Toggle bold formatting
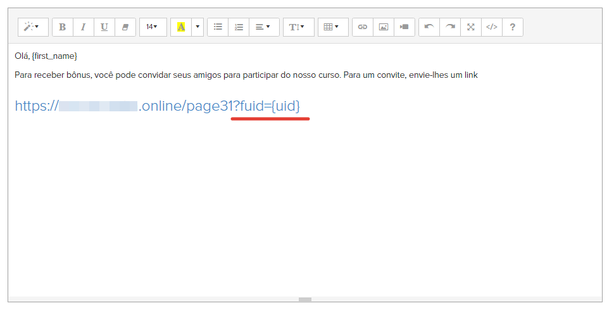614x313 pixels. [62, 27]
